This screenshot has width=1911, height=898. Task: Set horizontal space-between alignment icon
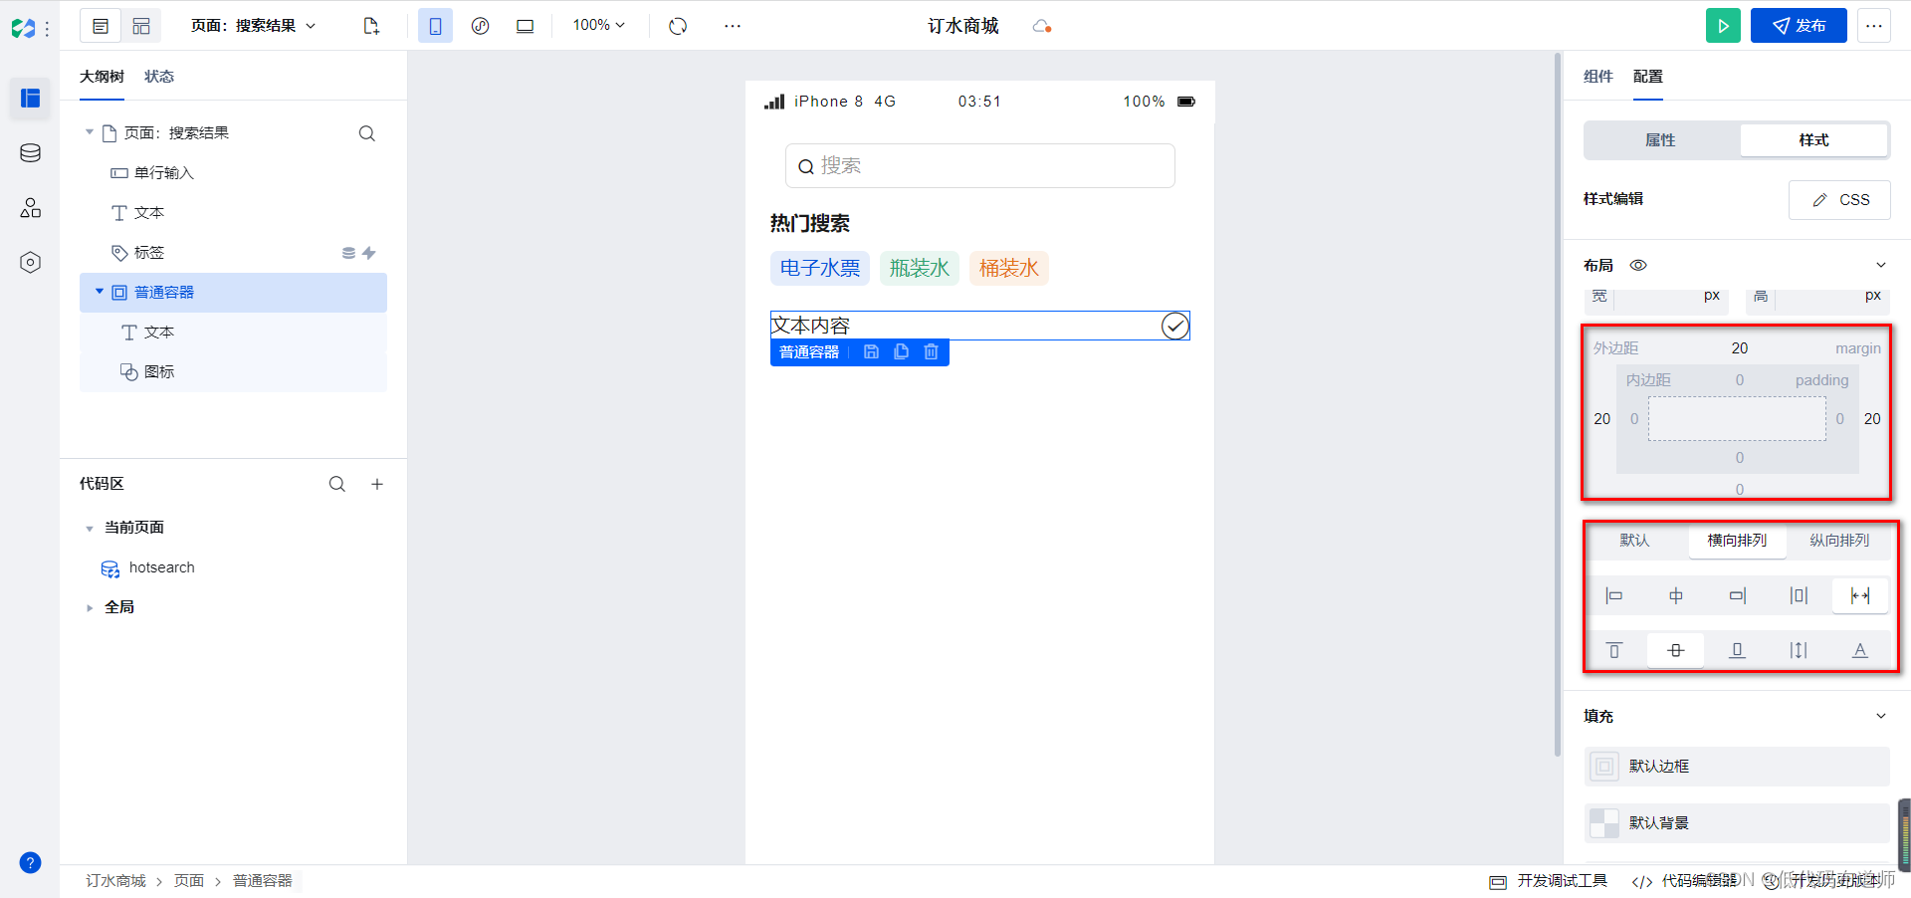coord(1860,595)
